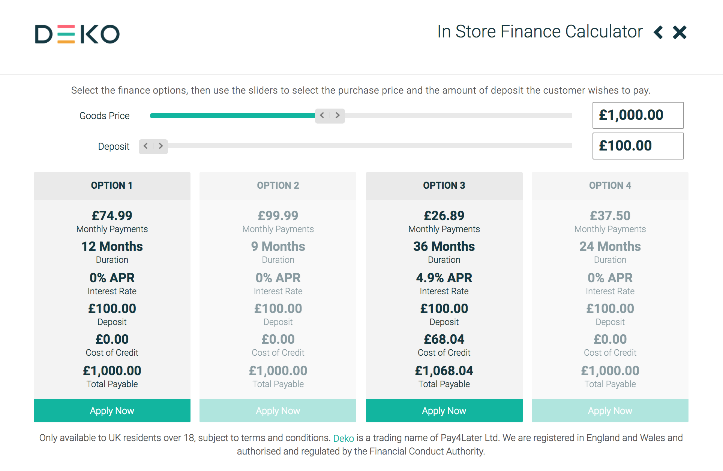723x471 pixels.
Task: Click the DEKO logo
Action: point(77,34)
